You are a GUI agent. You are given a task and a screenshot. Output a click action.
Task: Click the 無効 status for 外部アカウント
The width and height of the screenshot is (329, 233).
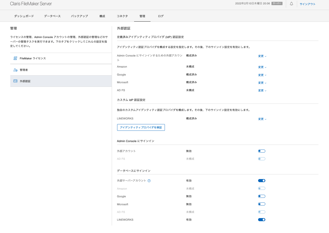pyautogui.click(x=189, y=151)
